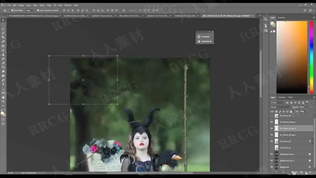Select the Path Selection tool

(3, 89)
